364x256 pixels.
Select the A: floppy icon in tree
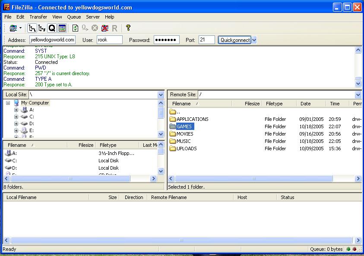pos(24,110)
